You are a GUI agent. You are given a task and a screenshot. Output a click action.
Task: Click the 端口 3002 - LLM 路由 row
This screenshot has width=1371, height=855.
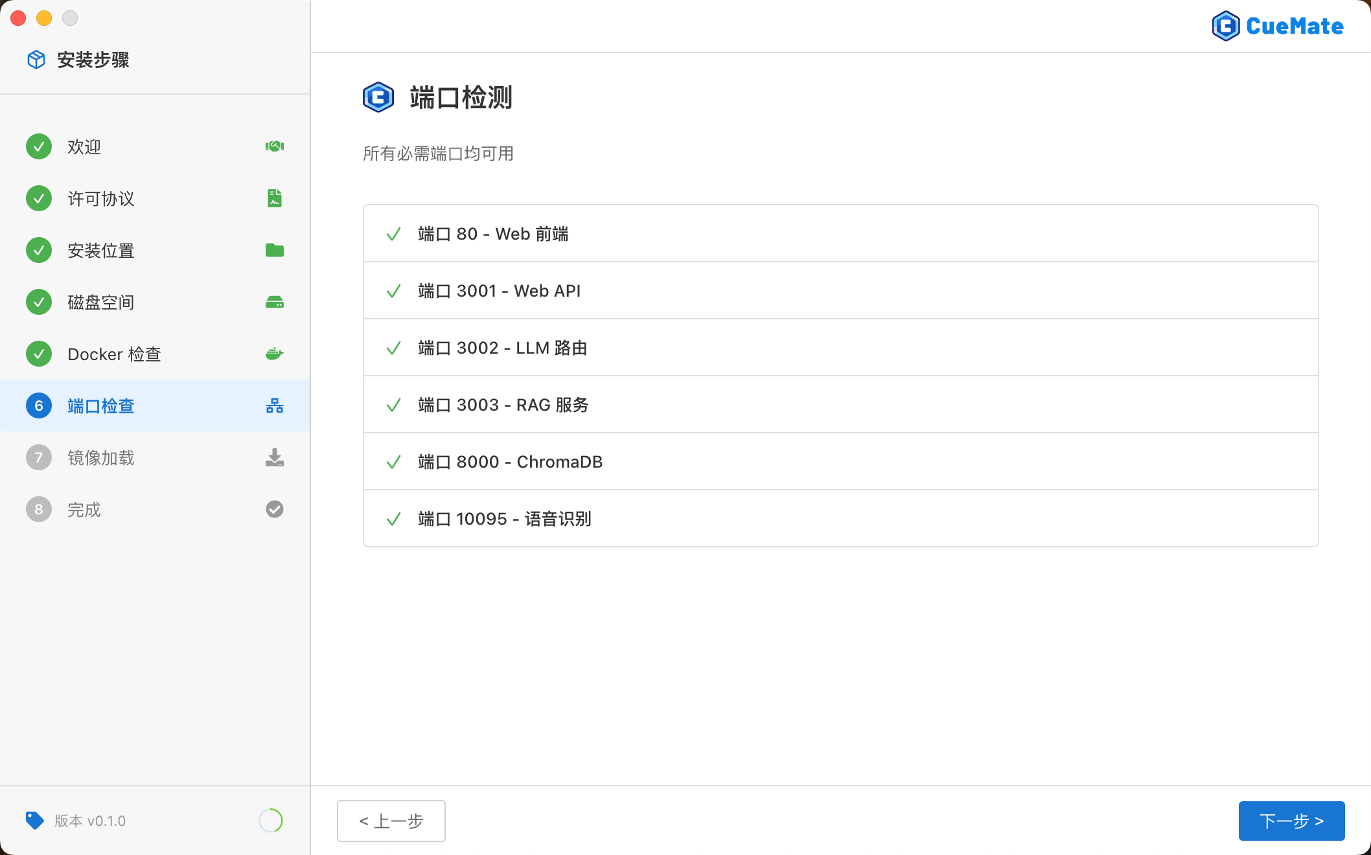point(840,348)
